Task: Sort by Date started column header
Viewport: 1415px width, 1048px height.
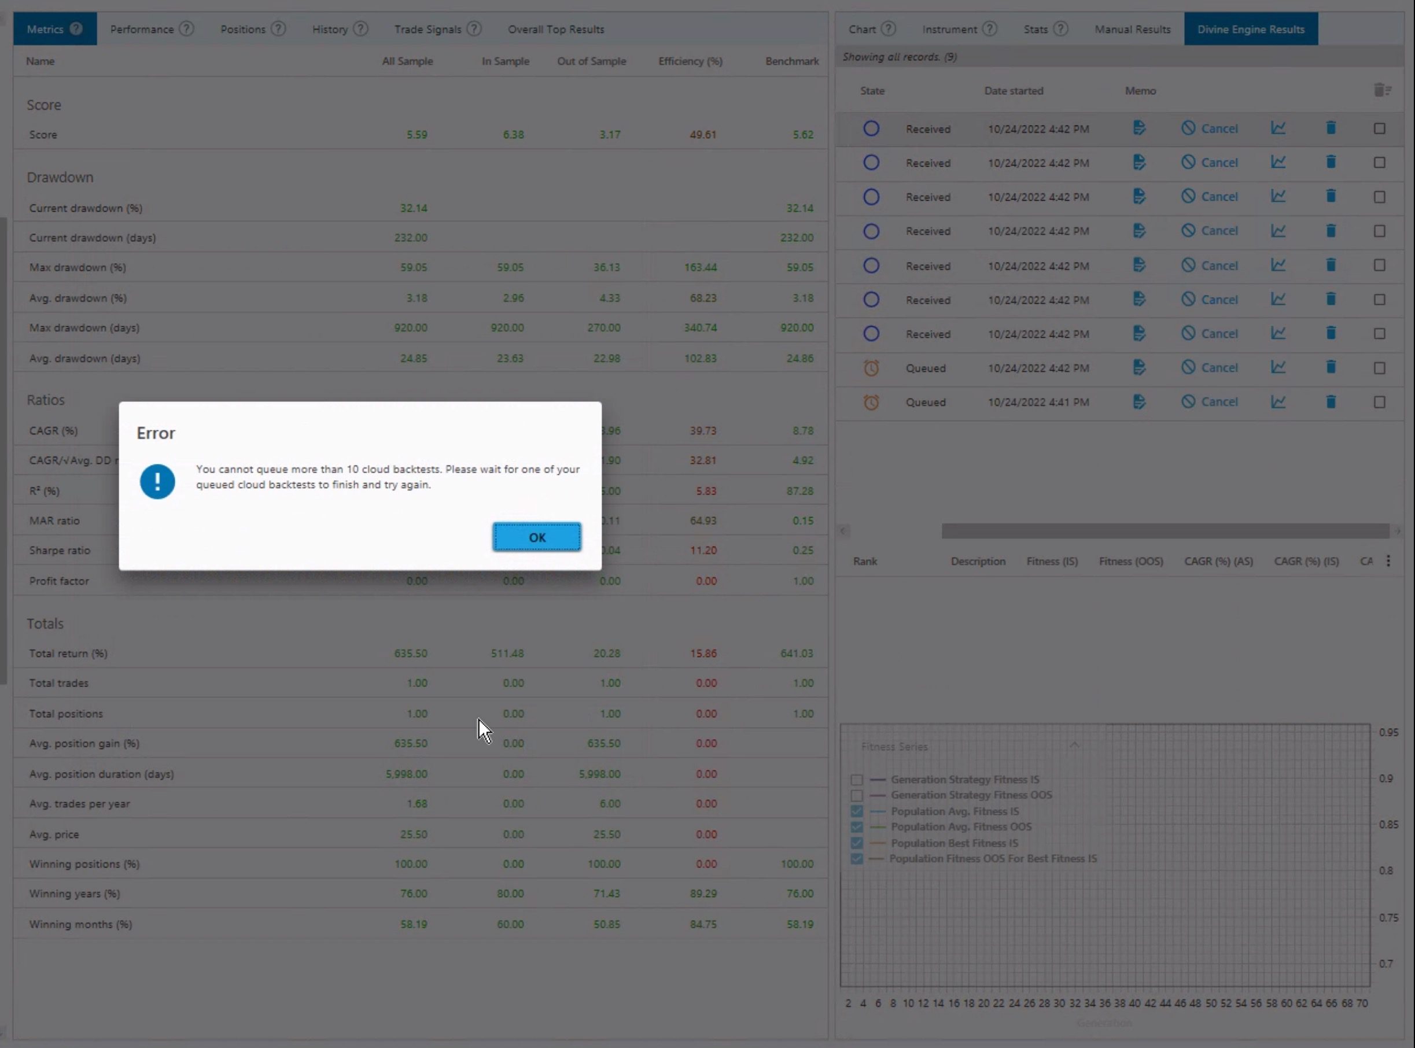Action: (x=1014, y=91)
